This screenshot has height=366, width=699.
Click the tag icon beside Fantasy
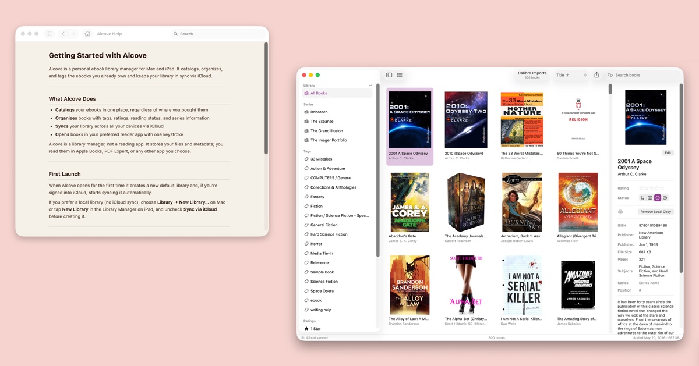tap(306, 197)
